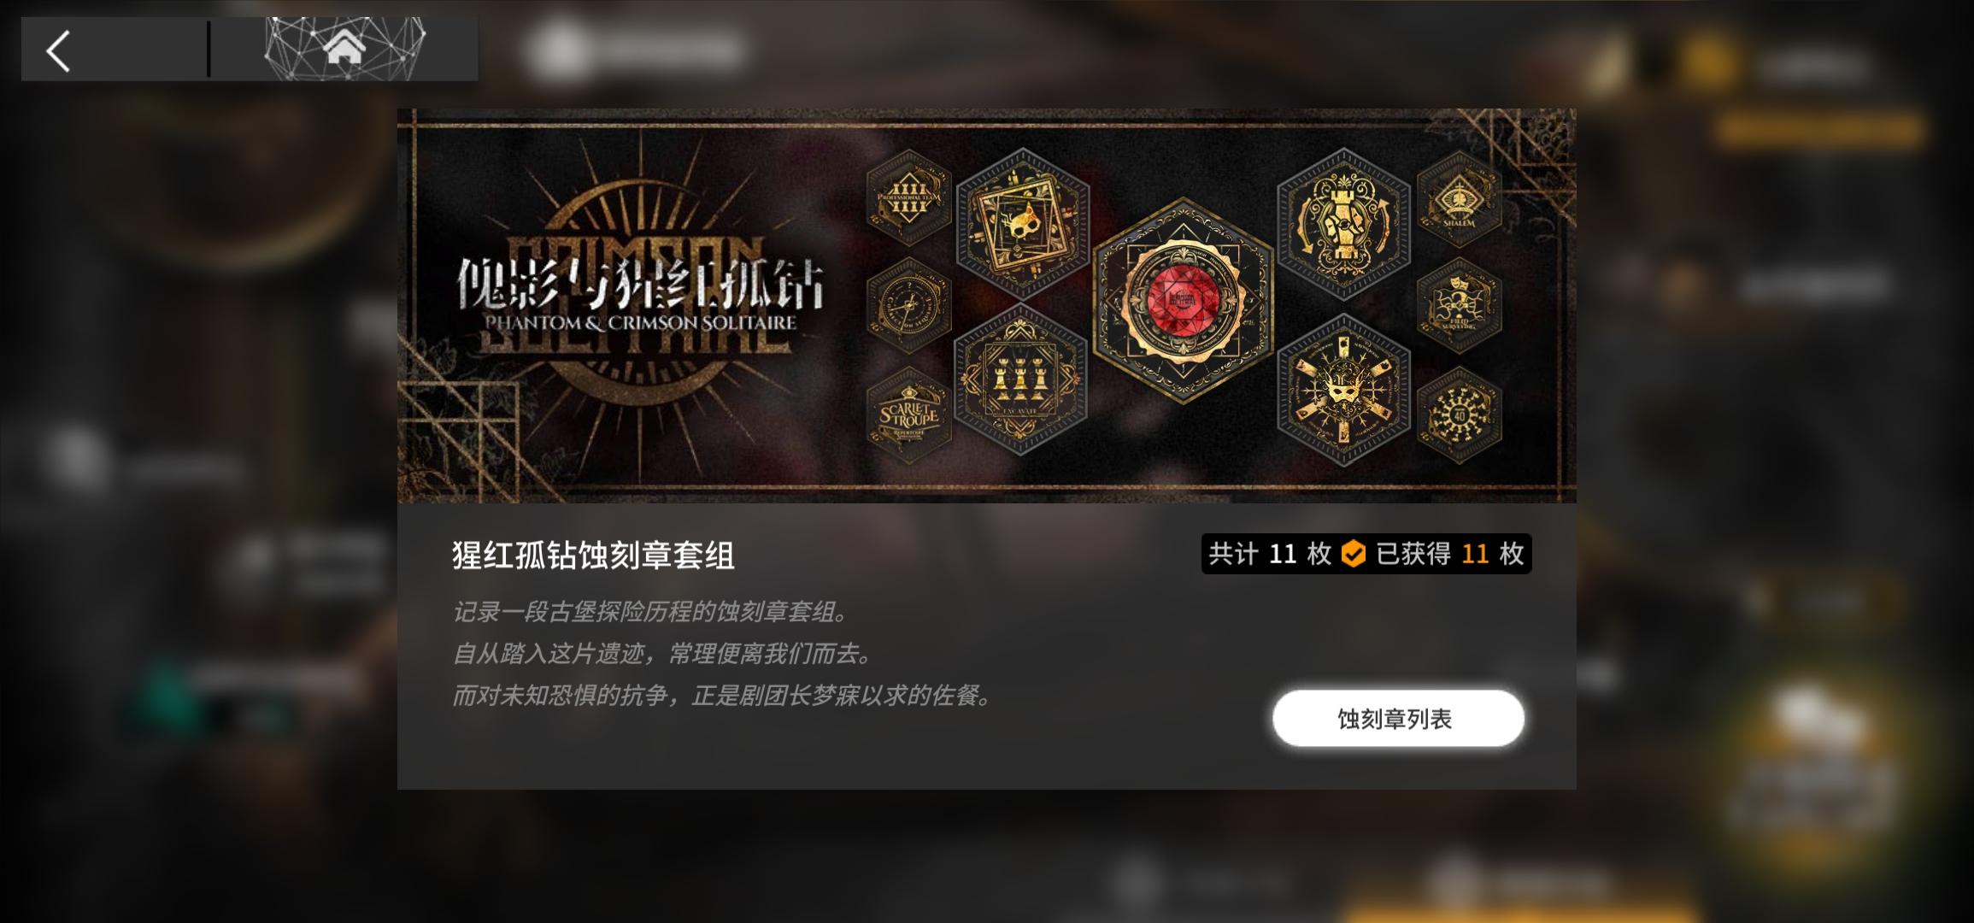Select the Shalem medal
This screenshot has width=1974, height=923.
(1459, 199)
